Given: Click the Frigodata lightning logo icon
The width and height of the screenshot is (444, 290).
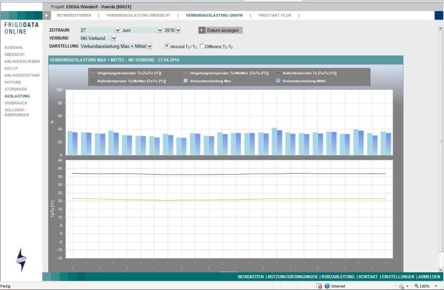Looking at the screenshot, I should pyautogui.click(x=21, y=260).
